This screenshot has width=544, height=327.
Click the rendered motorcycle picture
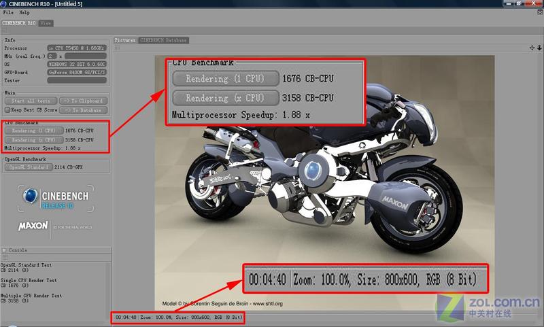(324, 182)
